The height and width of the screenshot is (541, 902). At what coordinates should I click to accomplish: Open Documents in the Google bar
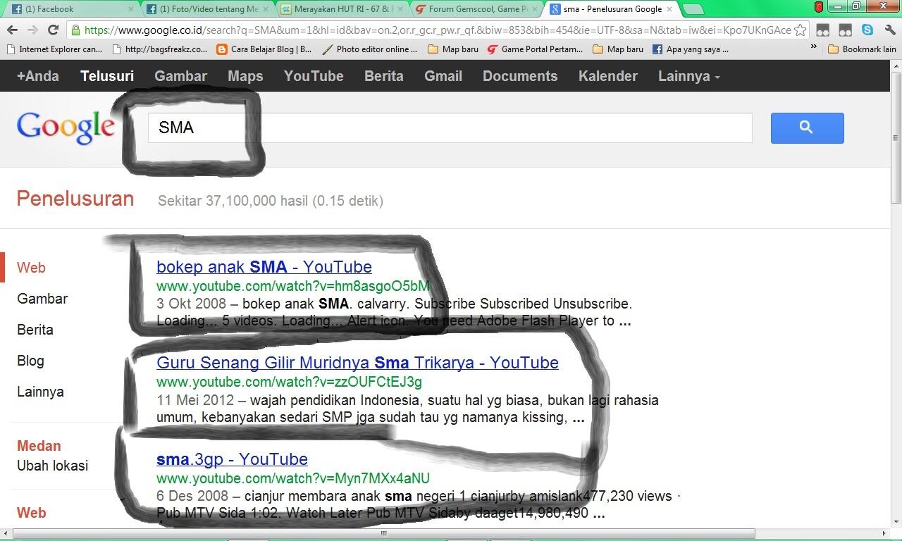click(520, 76)
